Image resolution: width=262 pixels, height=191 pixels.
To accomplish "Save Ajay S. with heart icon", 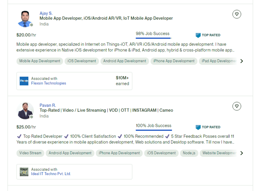I will click(x=237, y=14).
